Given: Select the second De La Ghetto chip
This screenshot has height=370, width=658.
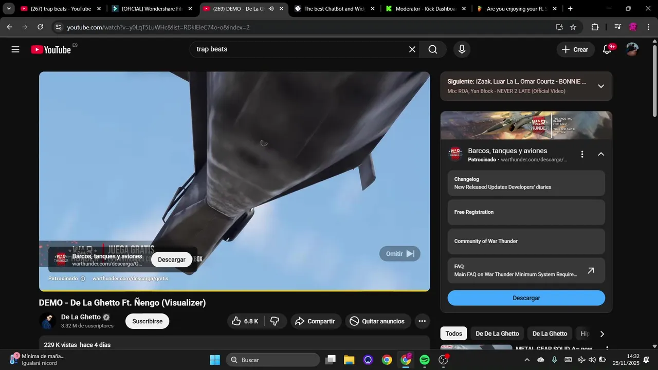Looking at the screenshot, I should (x=550, y=334).
